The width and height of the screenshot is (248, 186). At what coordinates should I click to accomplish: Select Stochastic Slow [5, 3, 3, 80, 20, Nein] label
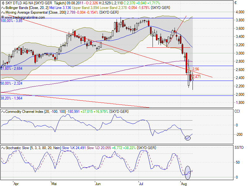click(33, 148)
